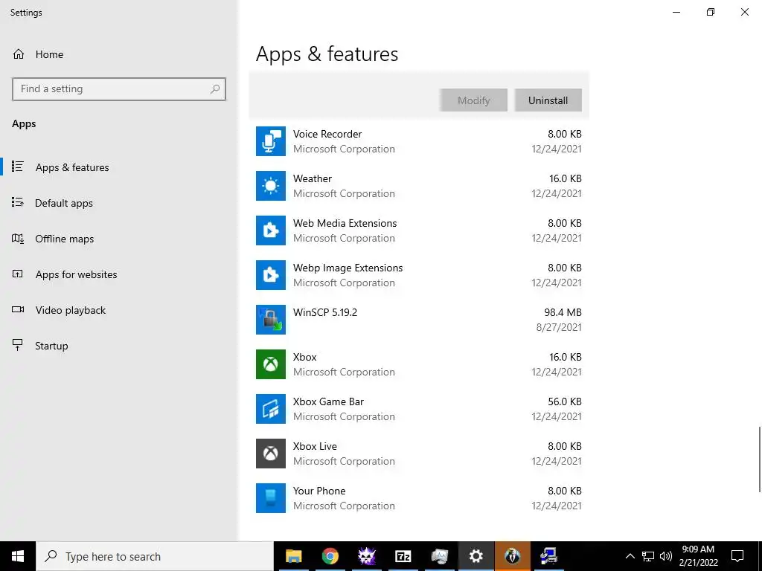Click the taskbar Type here to search box

pos(155,556)
